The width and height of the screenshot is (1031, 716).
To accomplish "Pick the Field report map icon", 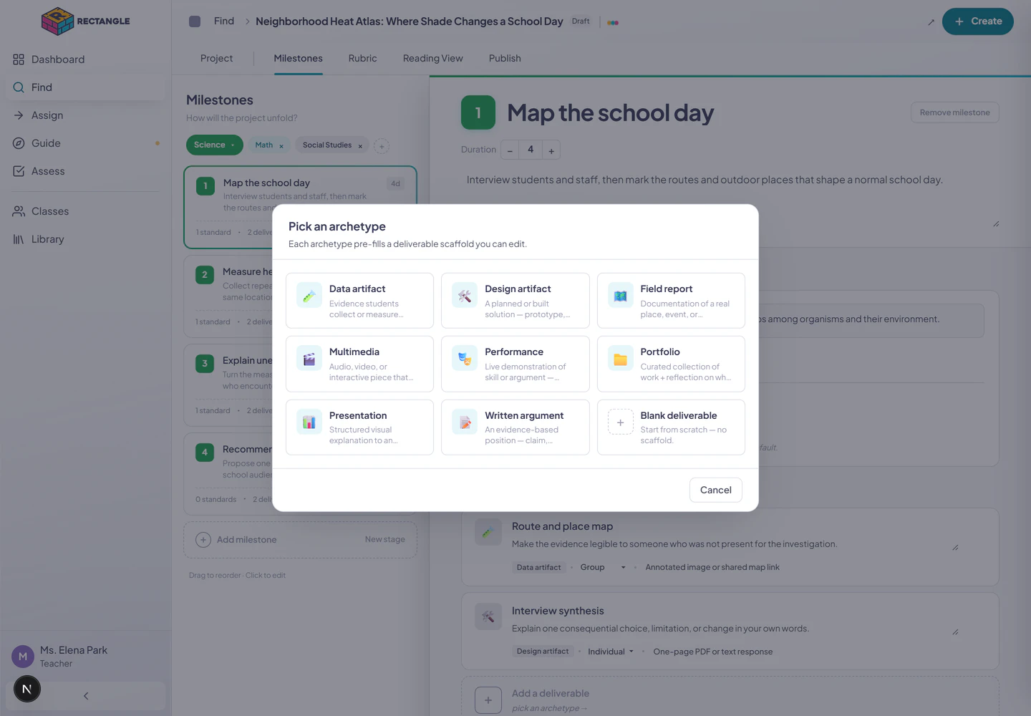I will pyautogui.click(x=621, y=296).
